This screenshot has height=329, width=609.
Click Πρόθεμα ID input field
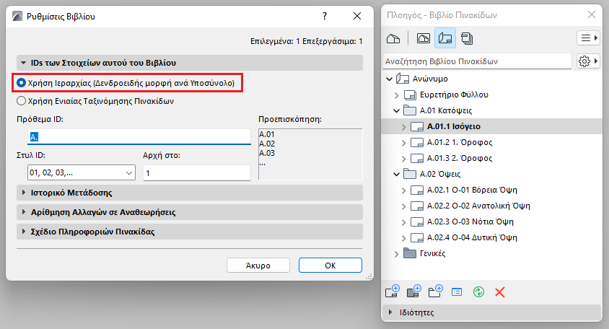(139, 137)
